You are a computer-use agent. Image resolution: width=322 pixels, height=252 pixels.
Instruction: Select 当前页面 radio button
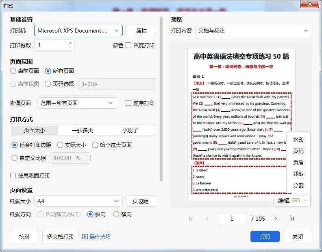click(13, 71)
